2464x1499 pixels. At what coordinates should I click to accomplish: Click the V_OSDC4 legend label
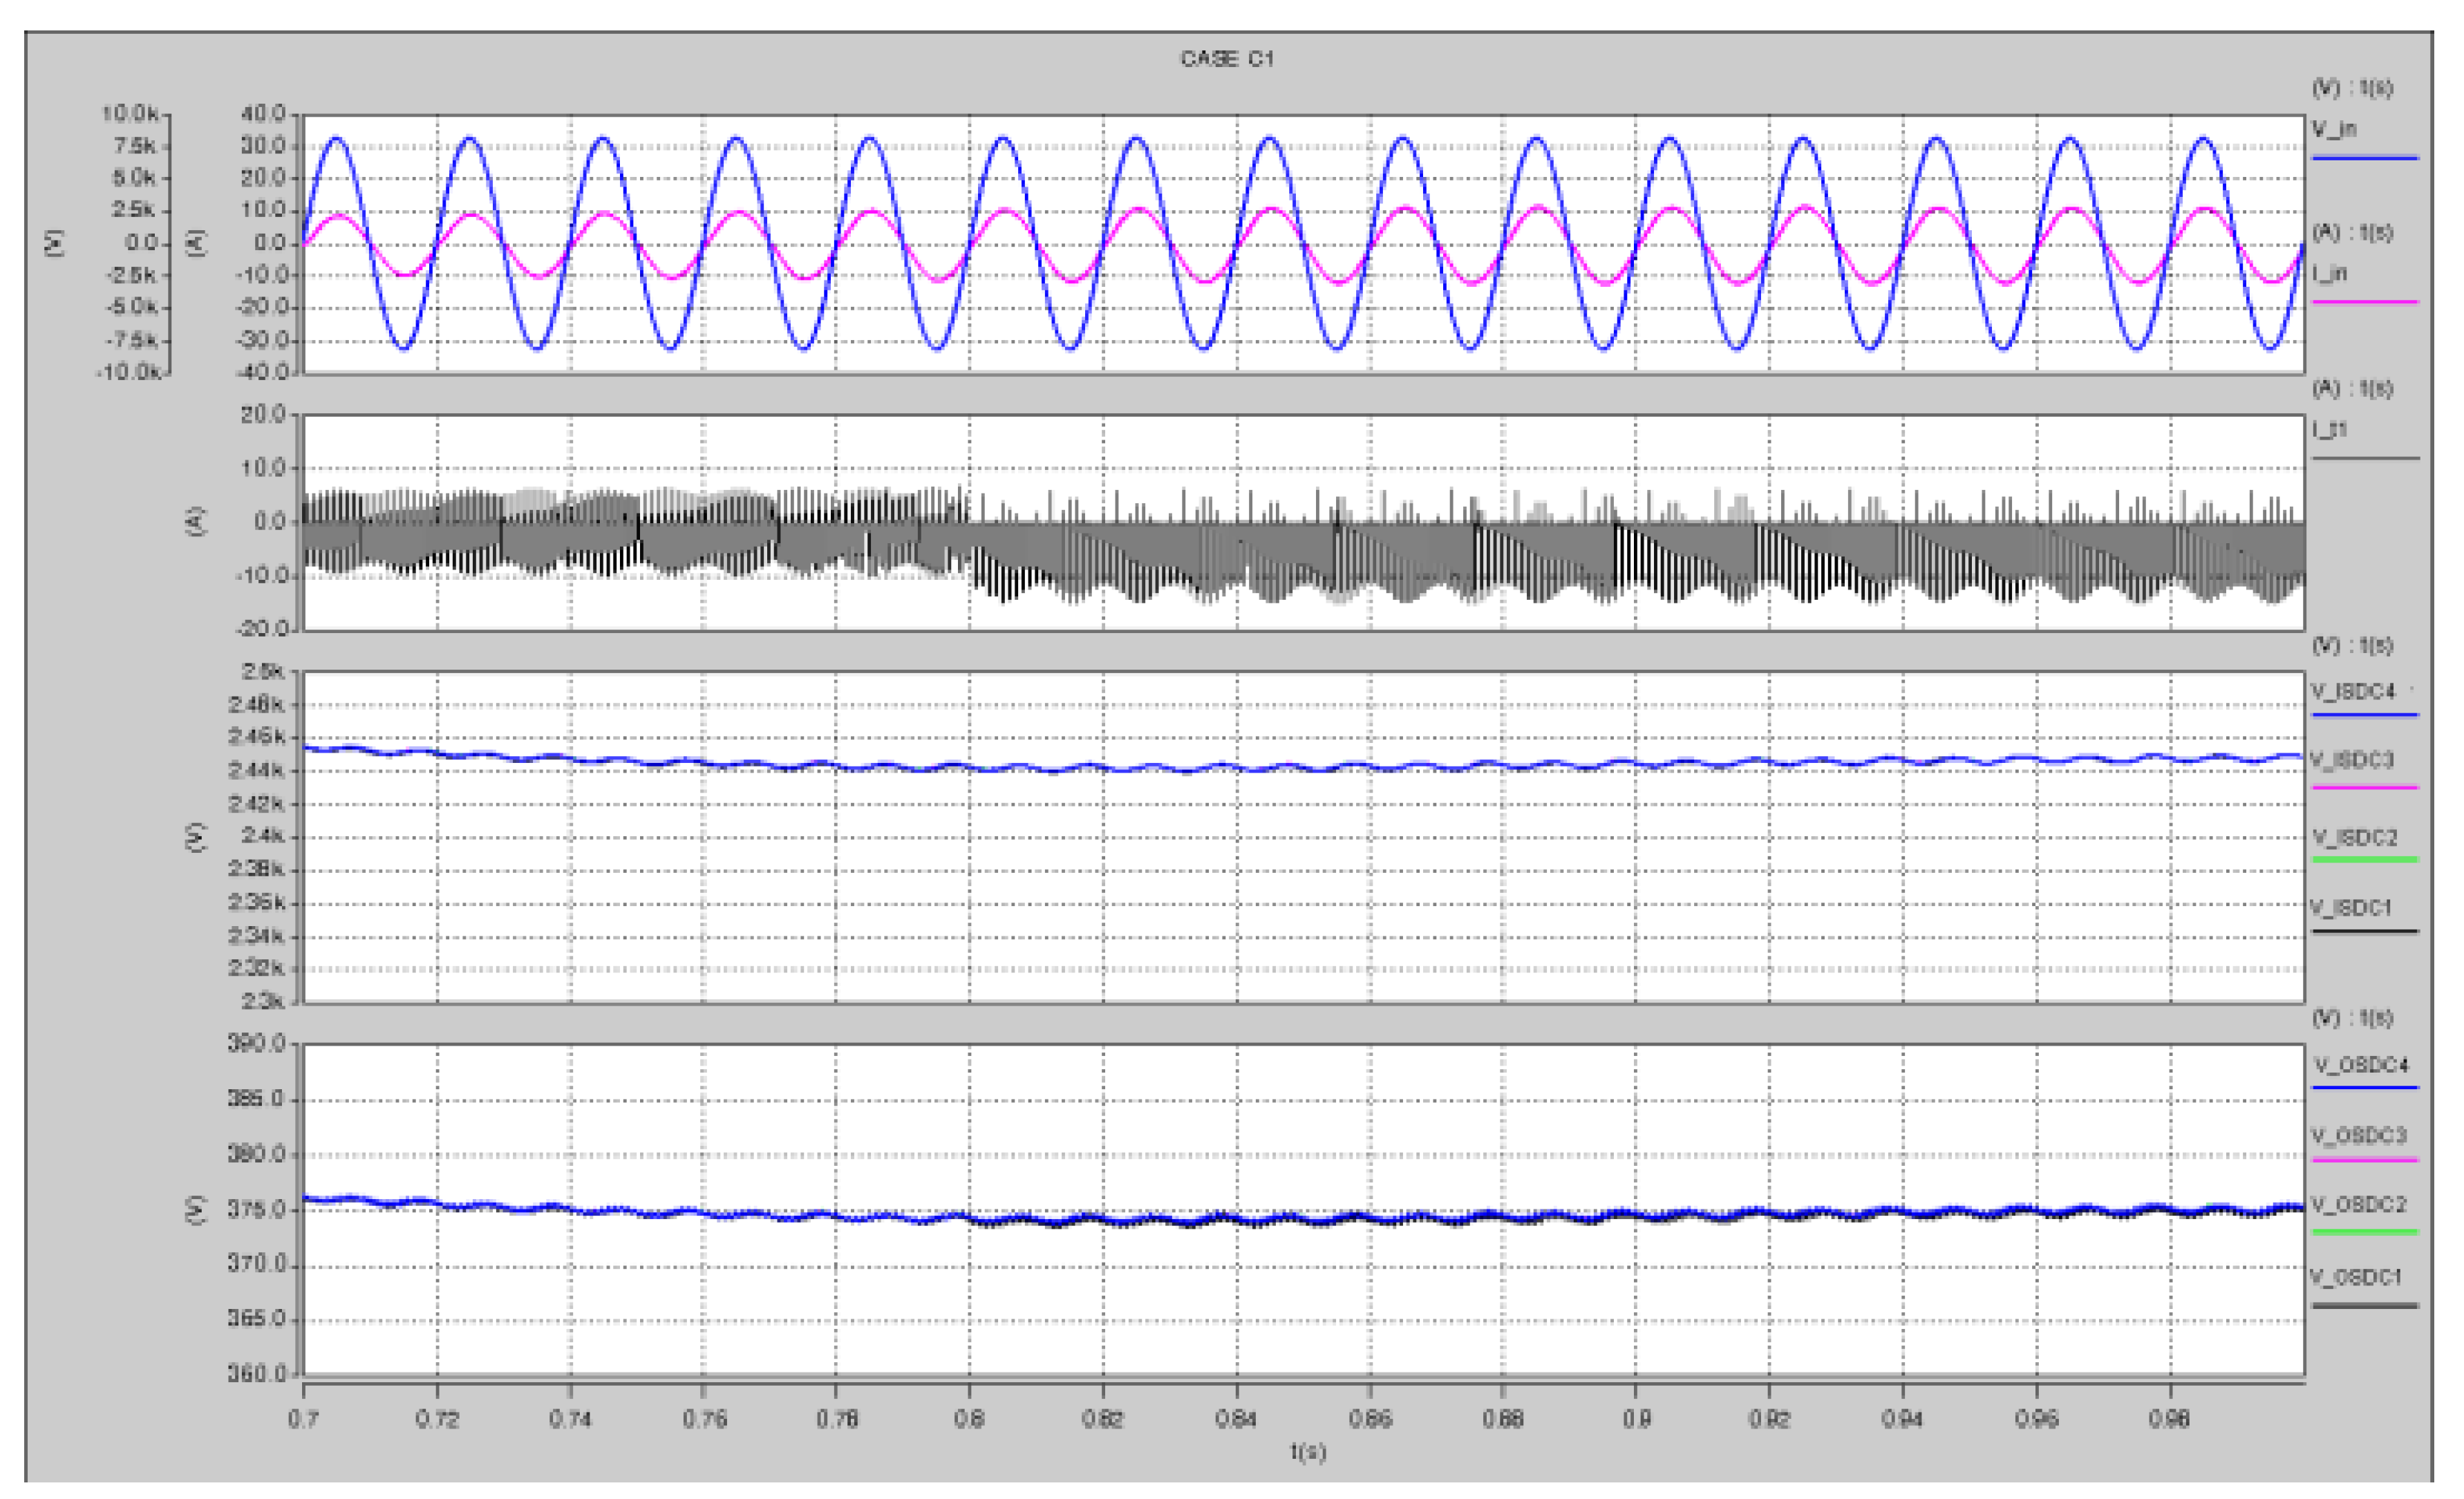tap(2360, 1065)
